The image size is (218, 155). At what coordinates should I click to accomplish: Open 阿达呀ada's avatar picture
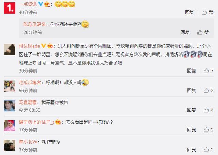coord(10,49)
